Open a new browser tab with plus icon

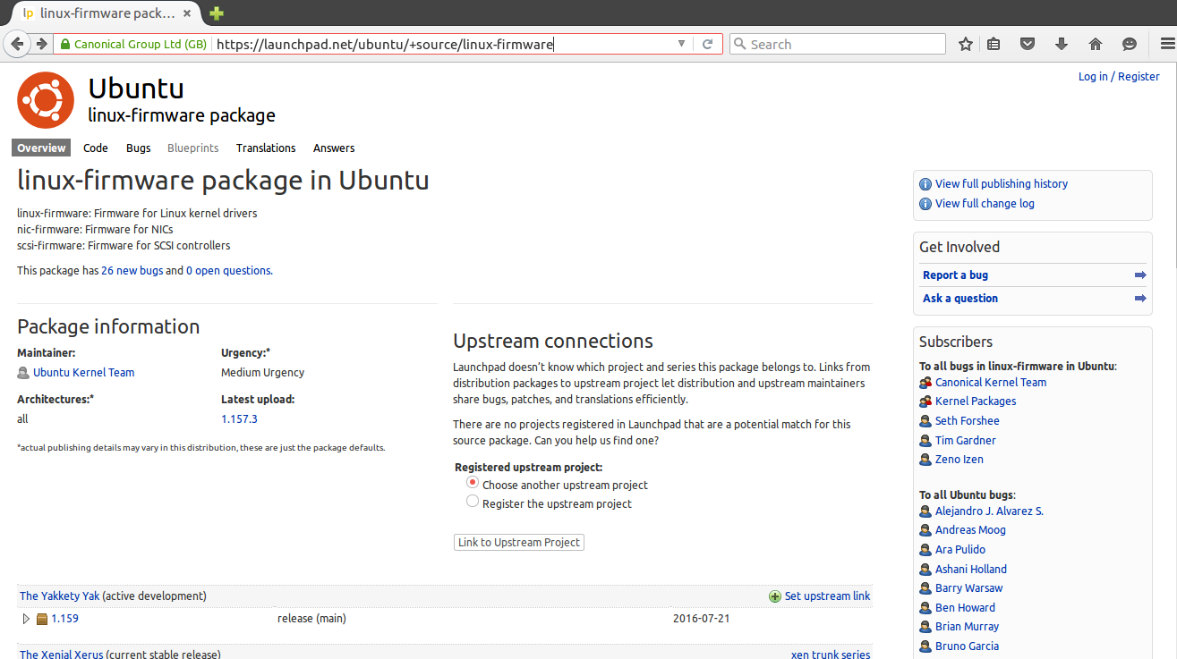point(216,13)
